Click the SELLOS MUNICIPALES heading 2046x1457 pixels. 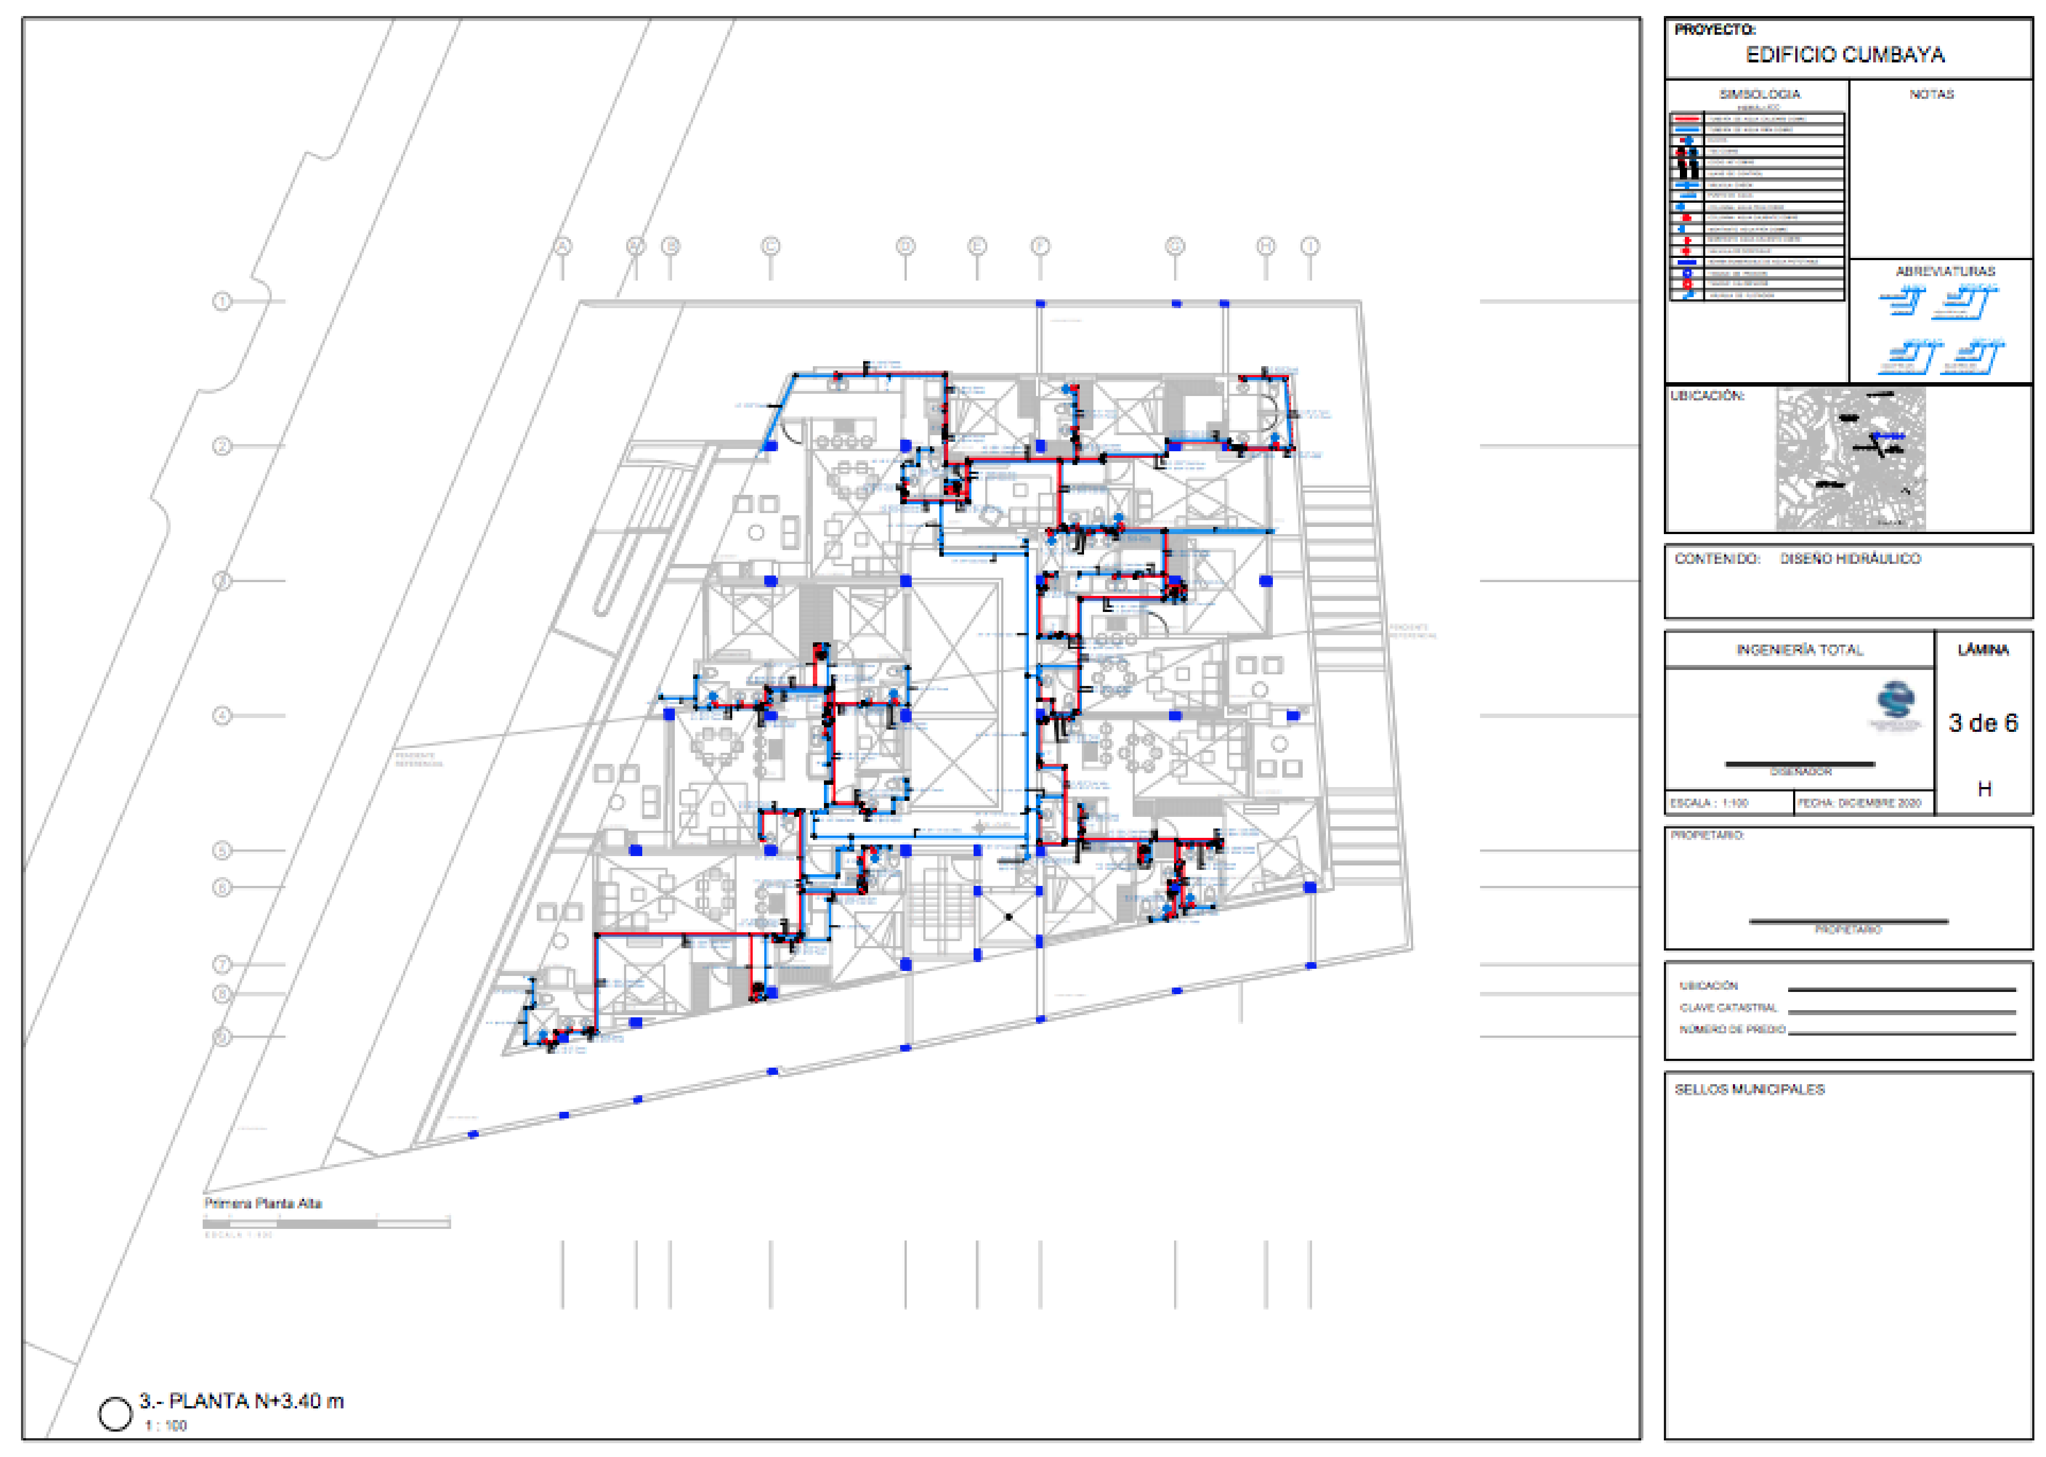click(1749, 1089)
